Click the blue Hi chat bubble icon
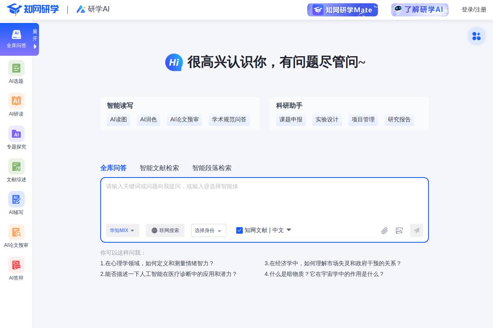This screenshot has height=328, width=493. pos(174,62)
